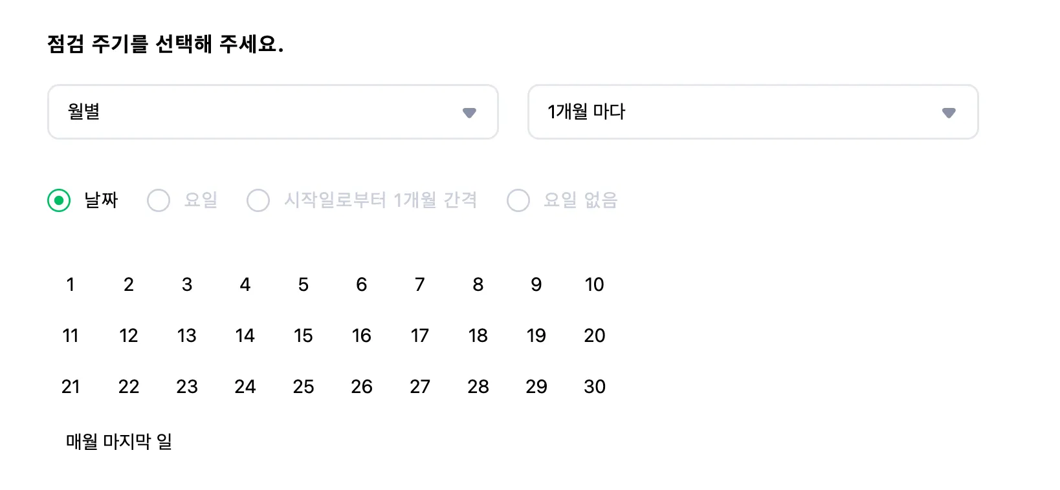Pick the 요일 없음 radio option

[x=518, y=200]
